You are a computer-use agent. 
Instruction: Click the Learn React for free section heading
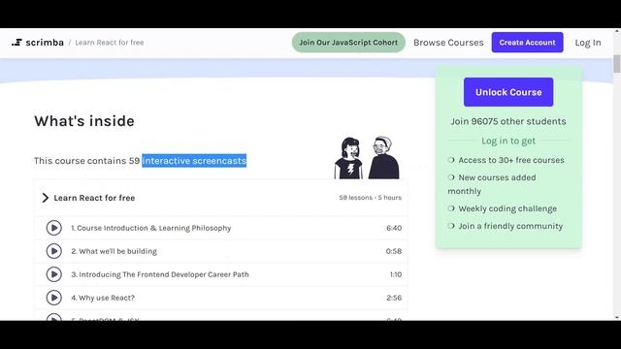point(94,198)
